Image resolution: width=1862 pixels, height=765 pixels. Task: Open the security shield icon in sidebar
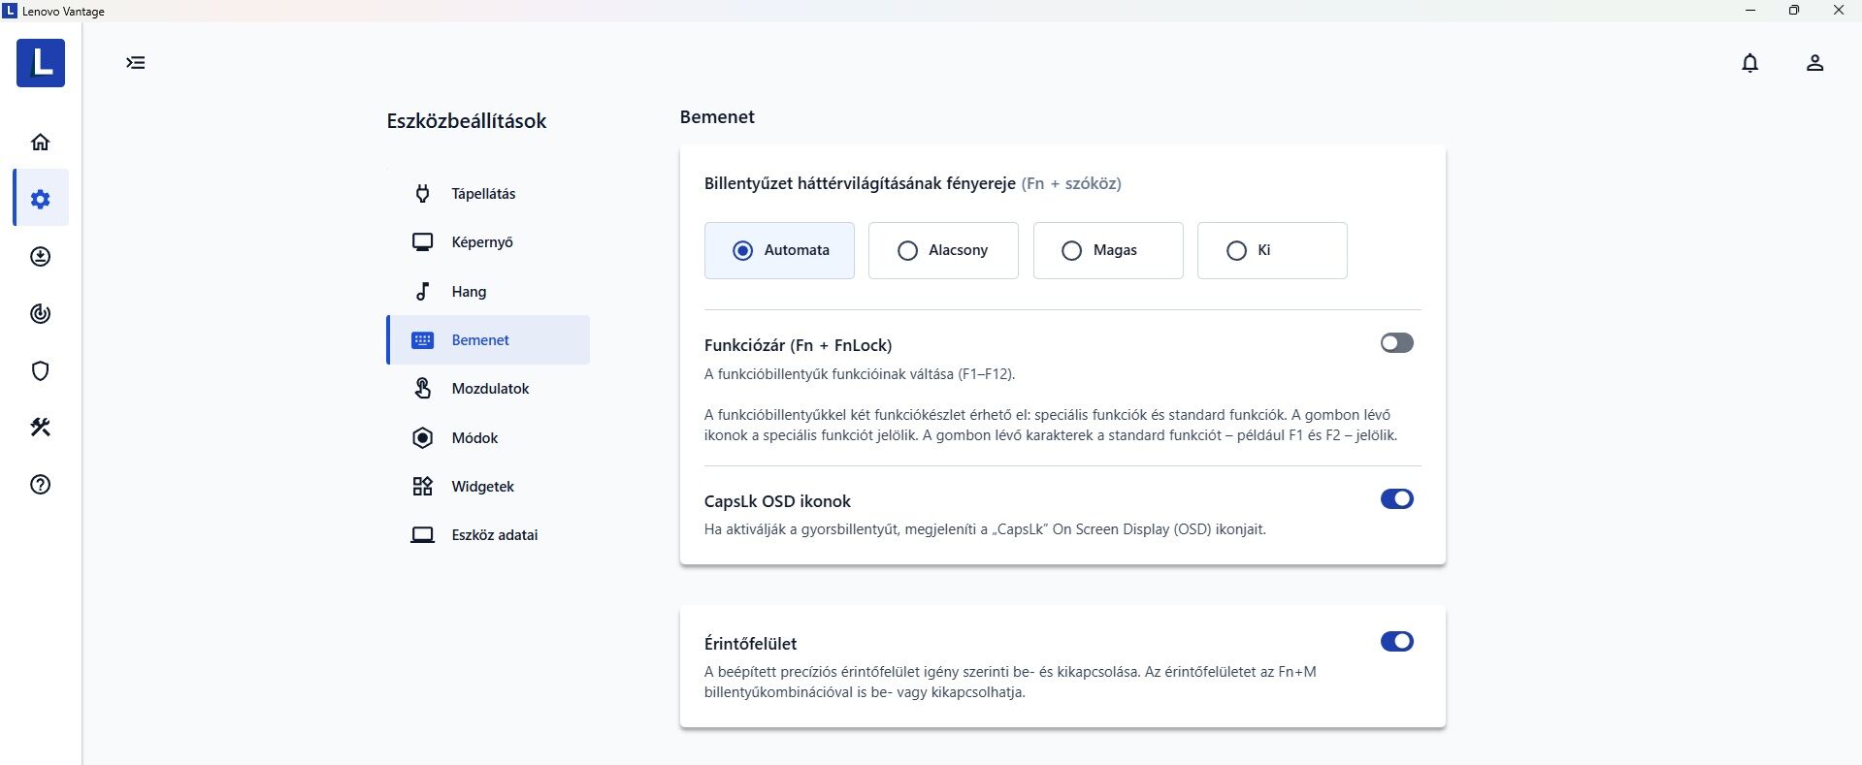(40, 371)
